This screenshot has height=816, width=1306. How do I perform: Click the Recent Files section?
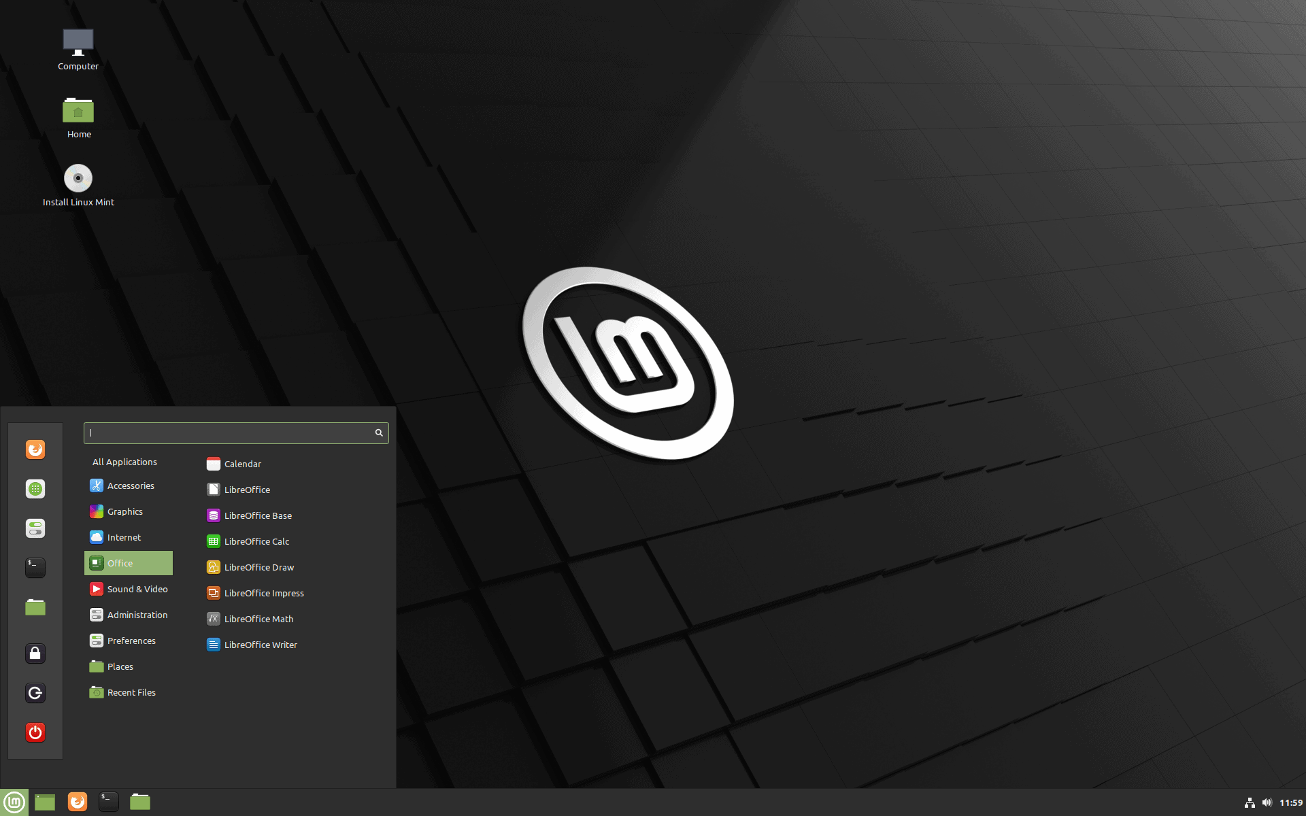[x=131, y=691]
